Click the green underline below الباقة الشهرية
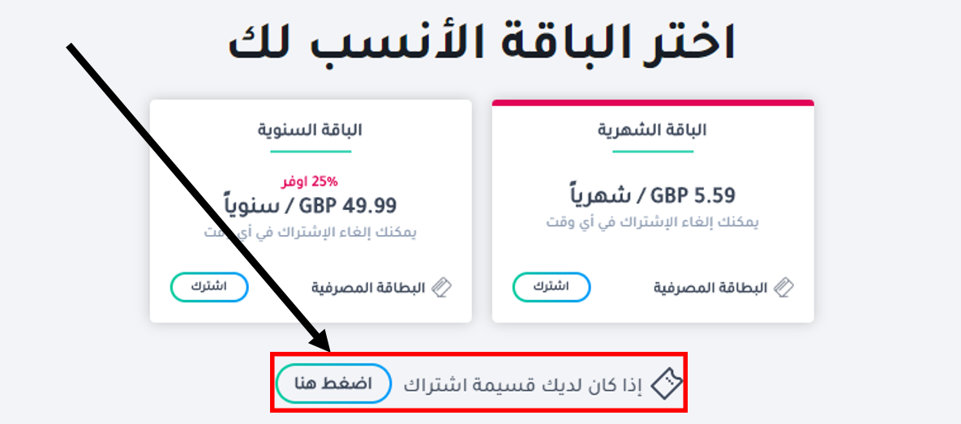The height and width of the screenshot is (424, 961). tap(652, 151)
